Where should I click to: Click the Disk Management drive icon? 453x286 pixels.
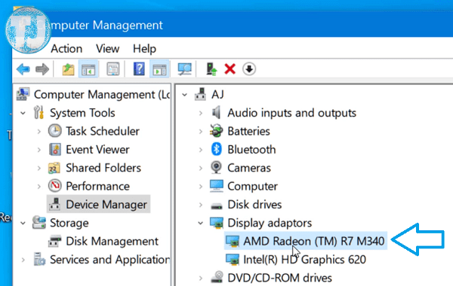(55, 241)
